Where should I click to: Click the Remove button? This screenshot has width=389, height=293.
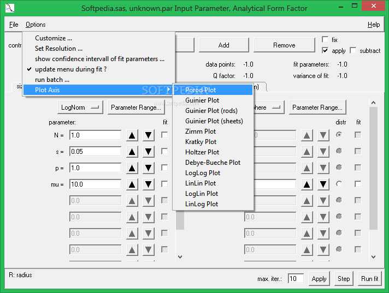[x=284, y=45]
